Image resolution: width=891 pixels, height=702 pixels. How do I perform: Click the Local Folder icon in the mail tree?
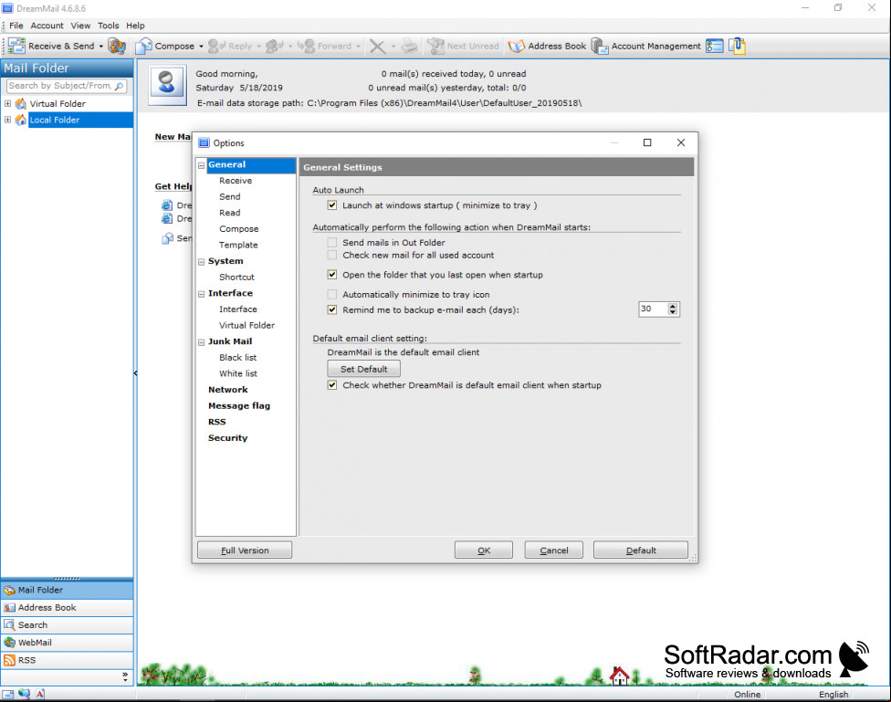[21, 120]
